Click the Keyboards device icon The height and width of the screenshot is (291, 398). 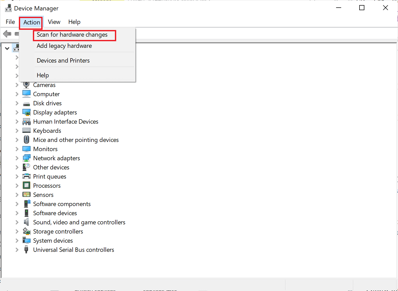click(x=26, y=130)
